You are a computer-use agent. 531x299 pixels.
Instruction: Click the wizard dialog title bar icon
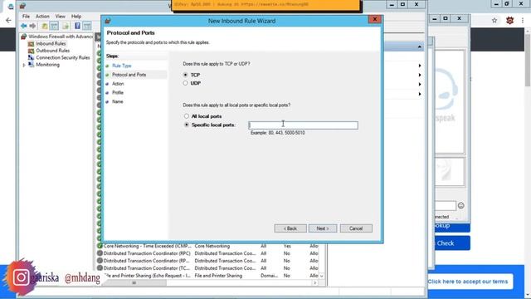pos(108,21)
